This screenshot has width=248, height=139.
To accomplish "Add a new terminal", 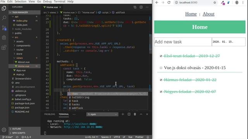I will tap(123, 114).
